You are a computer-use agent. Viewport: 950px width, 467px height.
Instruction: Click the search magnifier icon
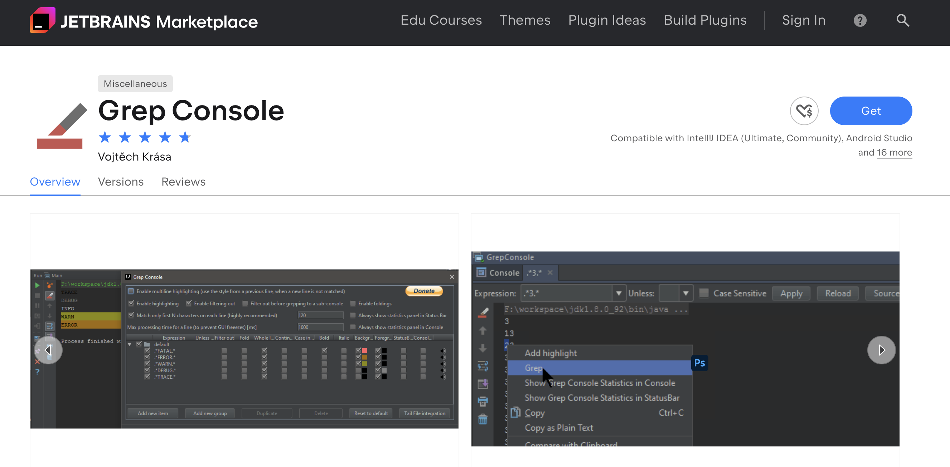(902, 21)
